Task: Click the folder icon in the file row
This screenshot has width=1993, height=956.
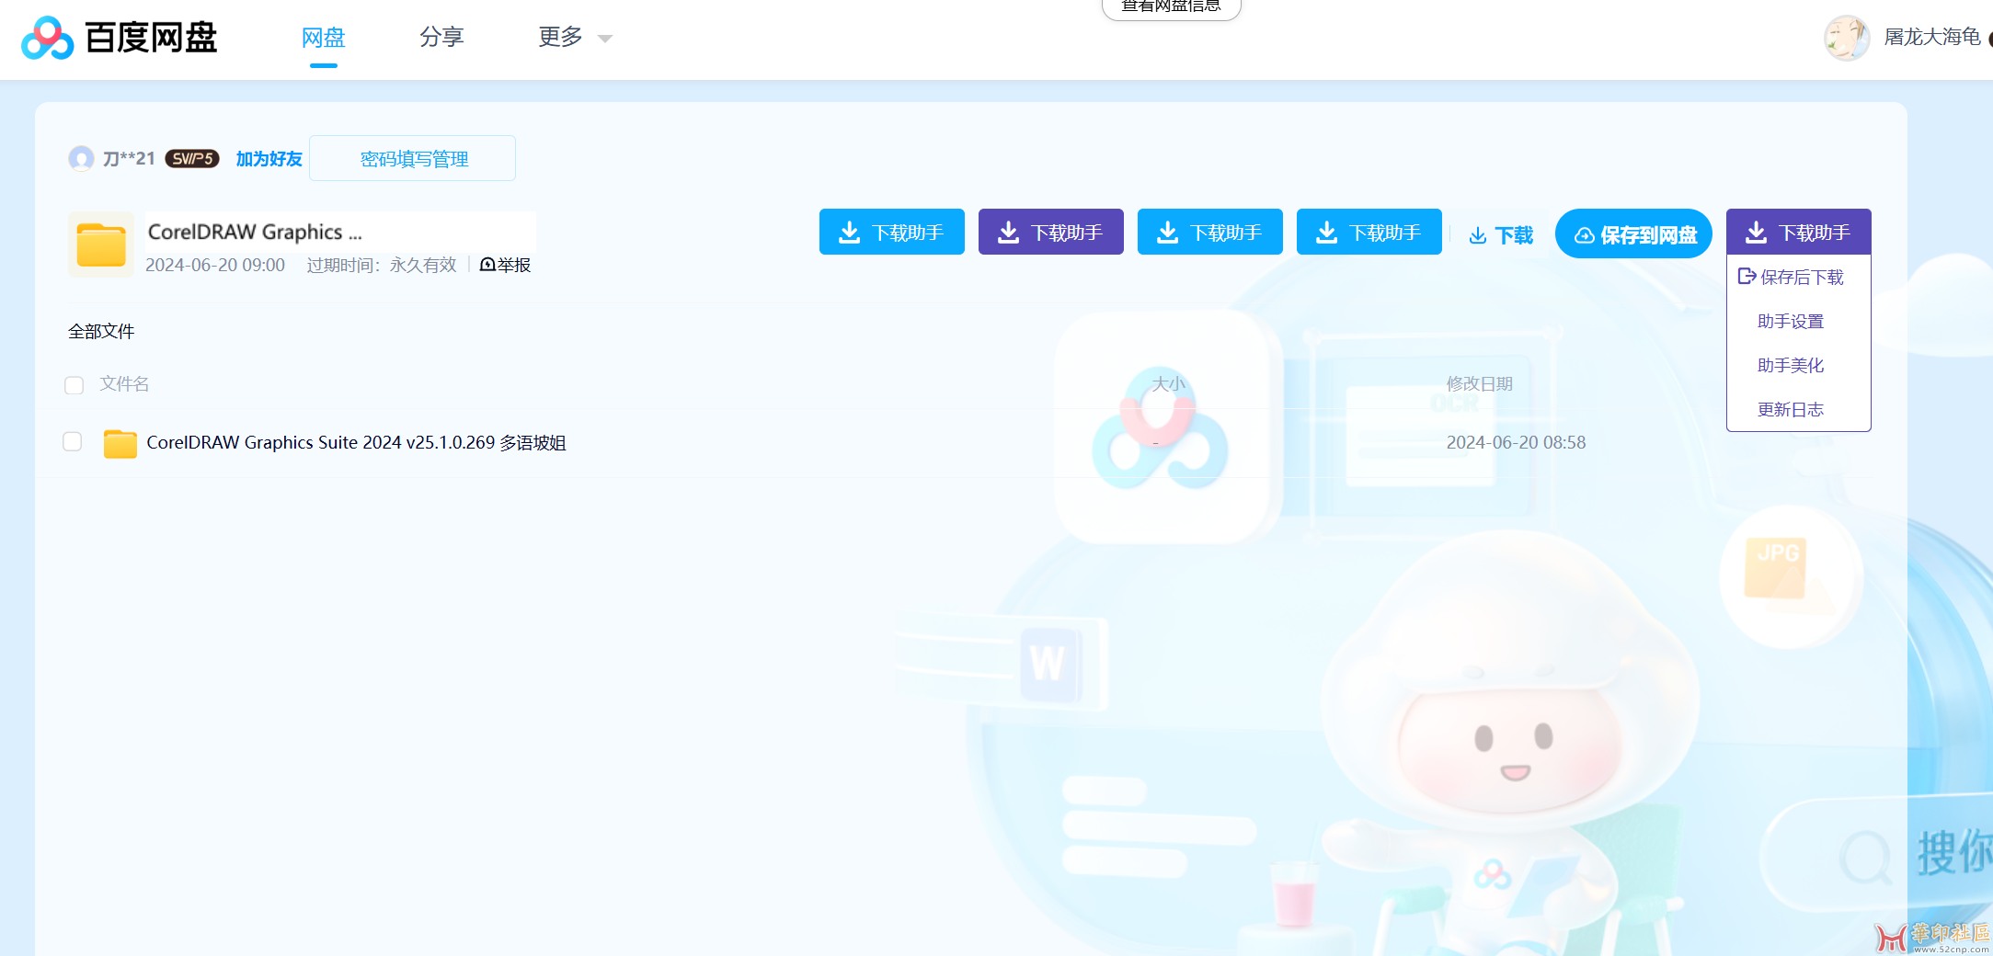Action: click(120, 443)
